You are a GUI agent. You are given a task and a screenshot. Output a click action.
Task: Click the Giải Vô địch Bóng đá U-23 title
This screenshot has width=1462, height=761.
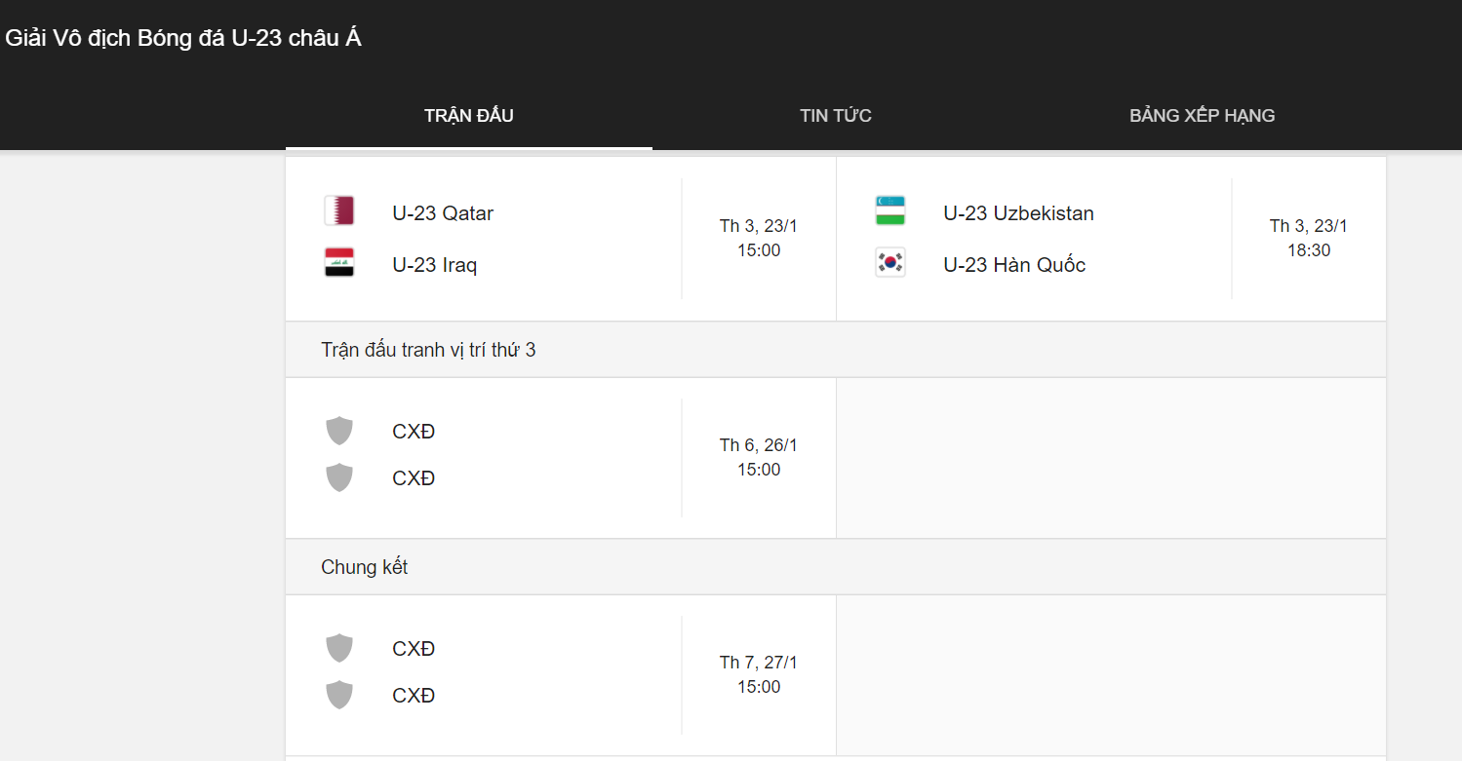click(183, 39)
